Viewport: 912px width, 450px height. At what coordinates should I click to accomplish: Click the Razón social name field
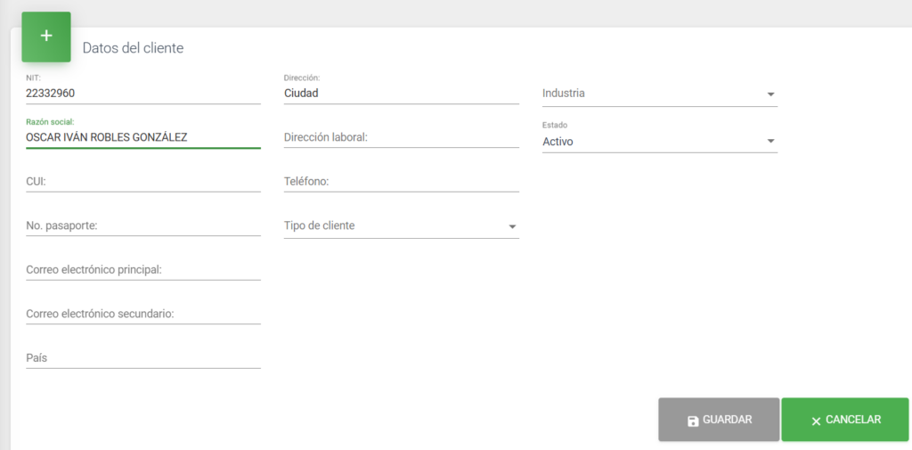pyautogui.click(x=142, y=137)
